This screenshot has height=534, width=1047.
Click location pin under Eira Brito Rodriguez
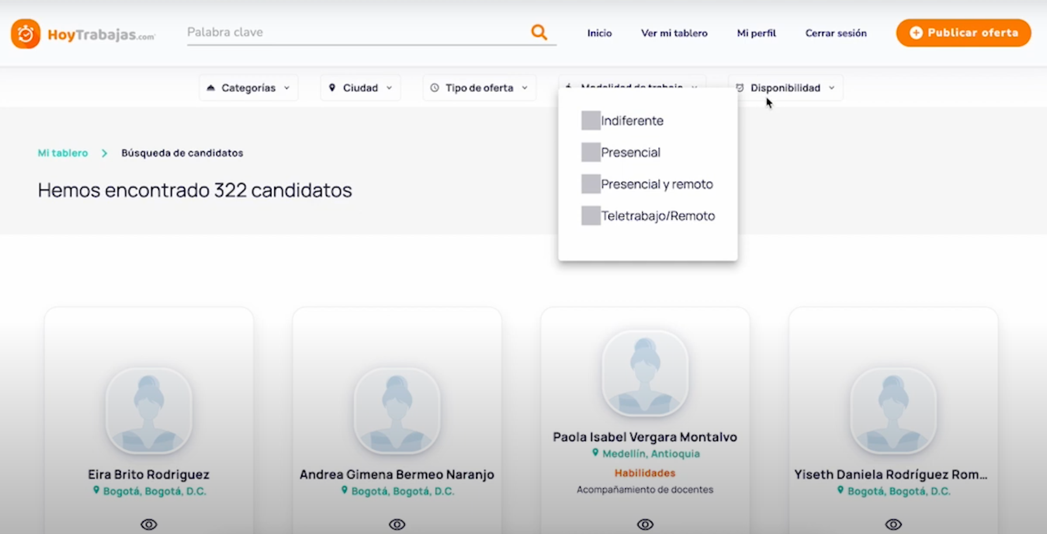[96, 490]
